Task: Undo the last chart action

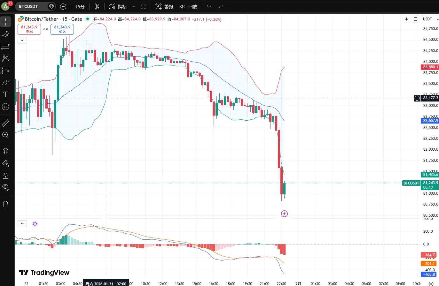Action: (x=209, y=6)
